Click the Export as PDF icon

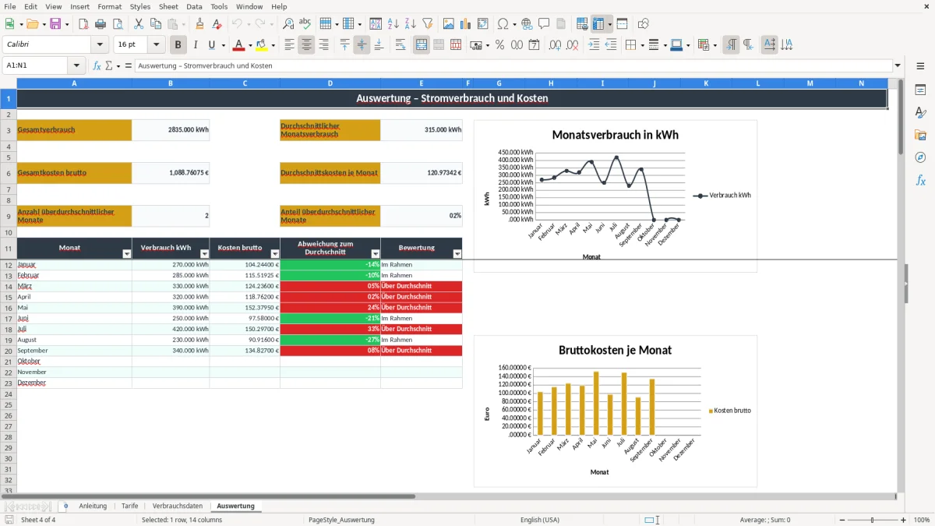click(x=83, y=24)
